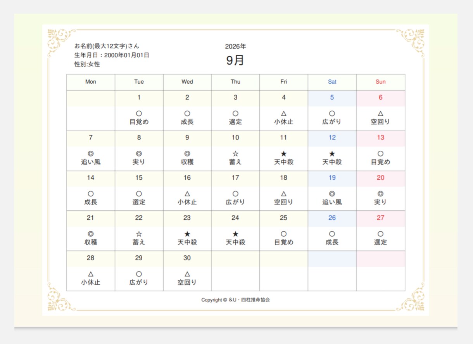Viewport: 473px width, 344px height.
Task: Click the 広がり label under date 5
Action: tap(332, 122)
